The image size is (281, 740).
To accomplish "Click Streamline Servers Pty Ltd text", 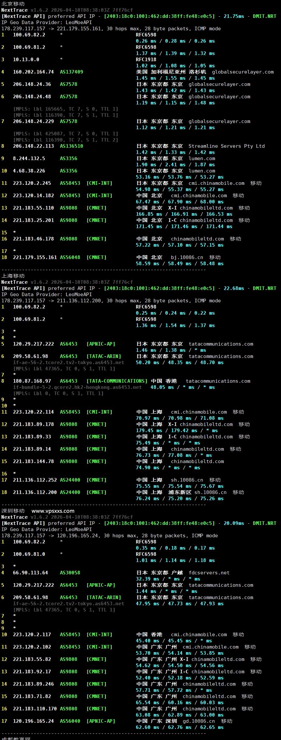I will pos(227,146).
